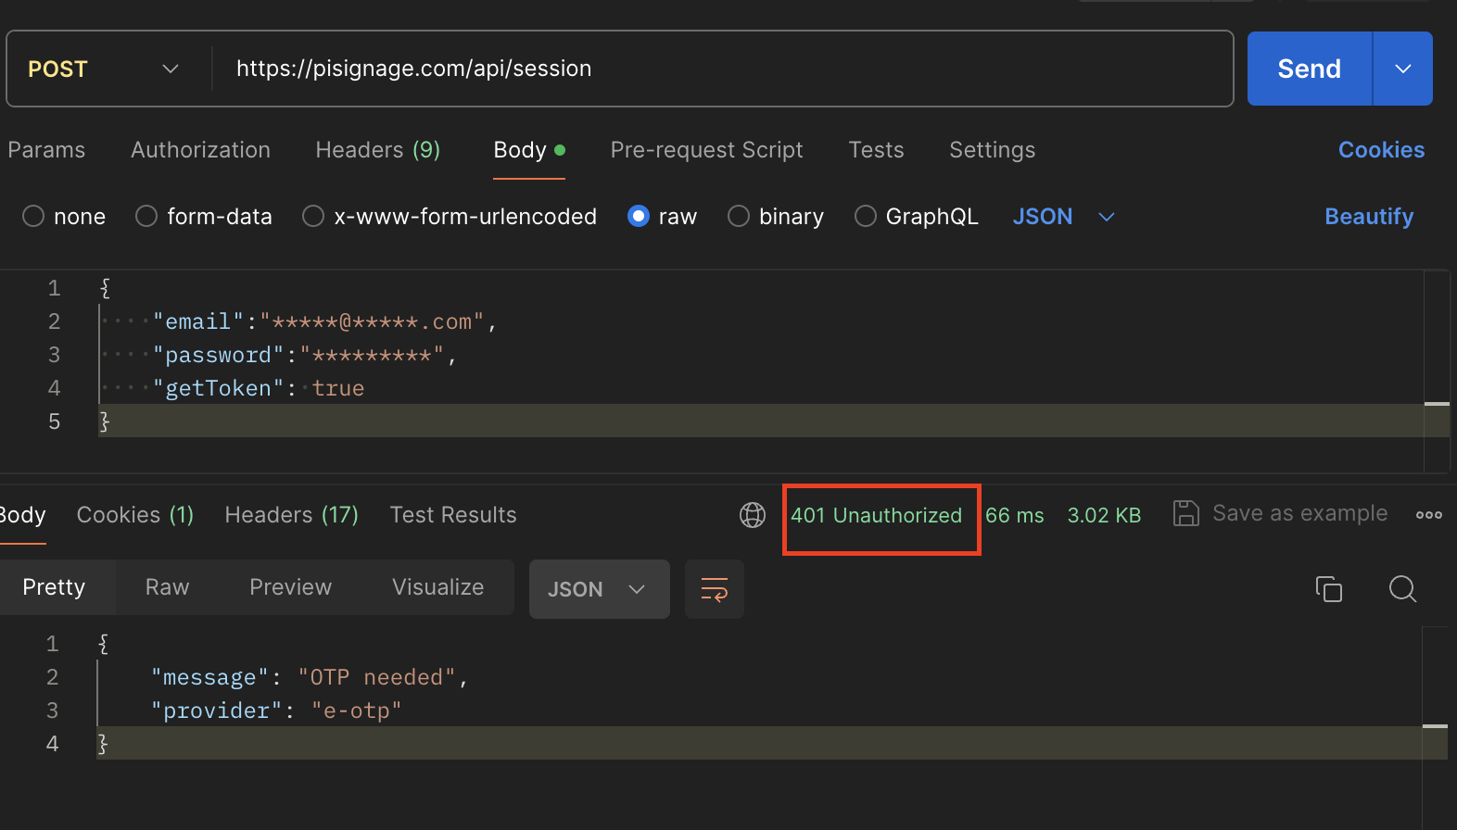Expand the Send button arrow options
Image resolution: width=1457 pixels, height=830 pixels.
point(1402,69)
